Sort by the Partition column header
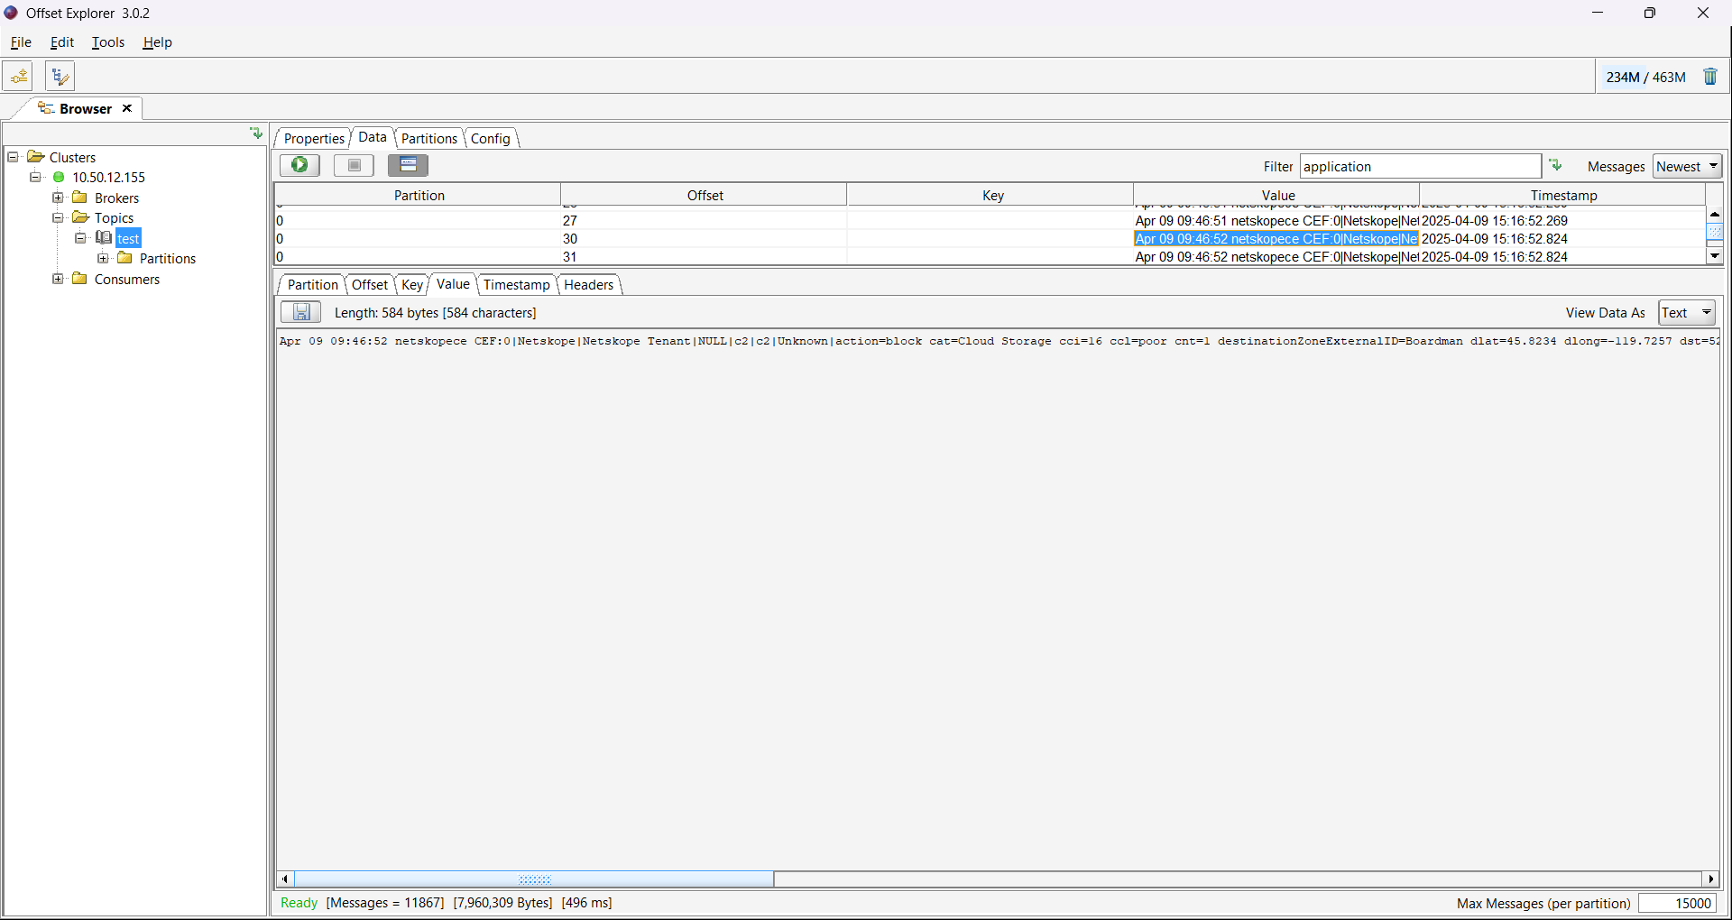Image resolution: width=1732 pixels, height=920 pixels. (x=419, y=195)
